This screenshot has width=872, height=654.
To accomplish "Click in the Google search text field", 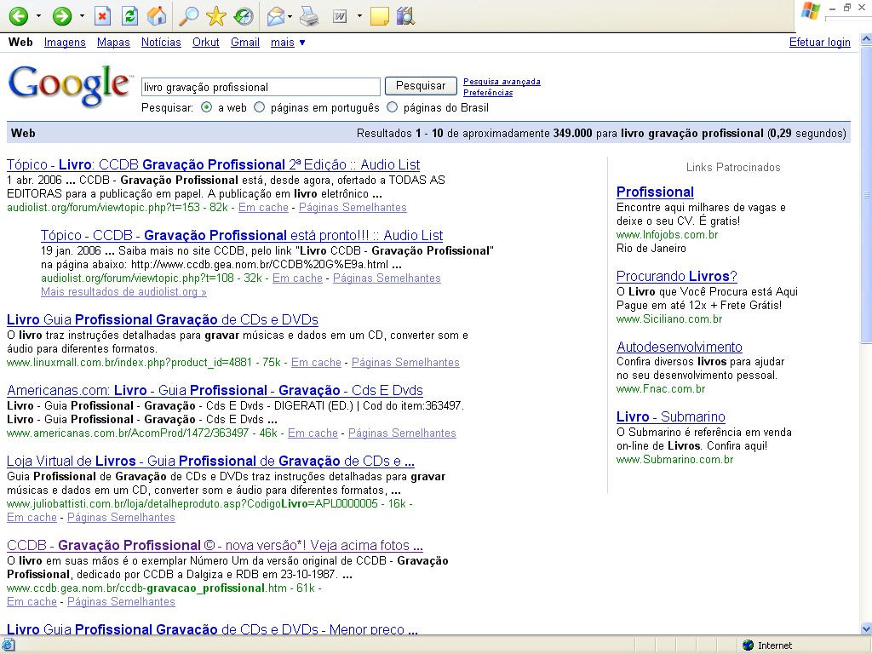I will point(260,87).
